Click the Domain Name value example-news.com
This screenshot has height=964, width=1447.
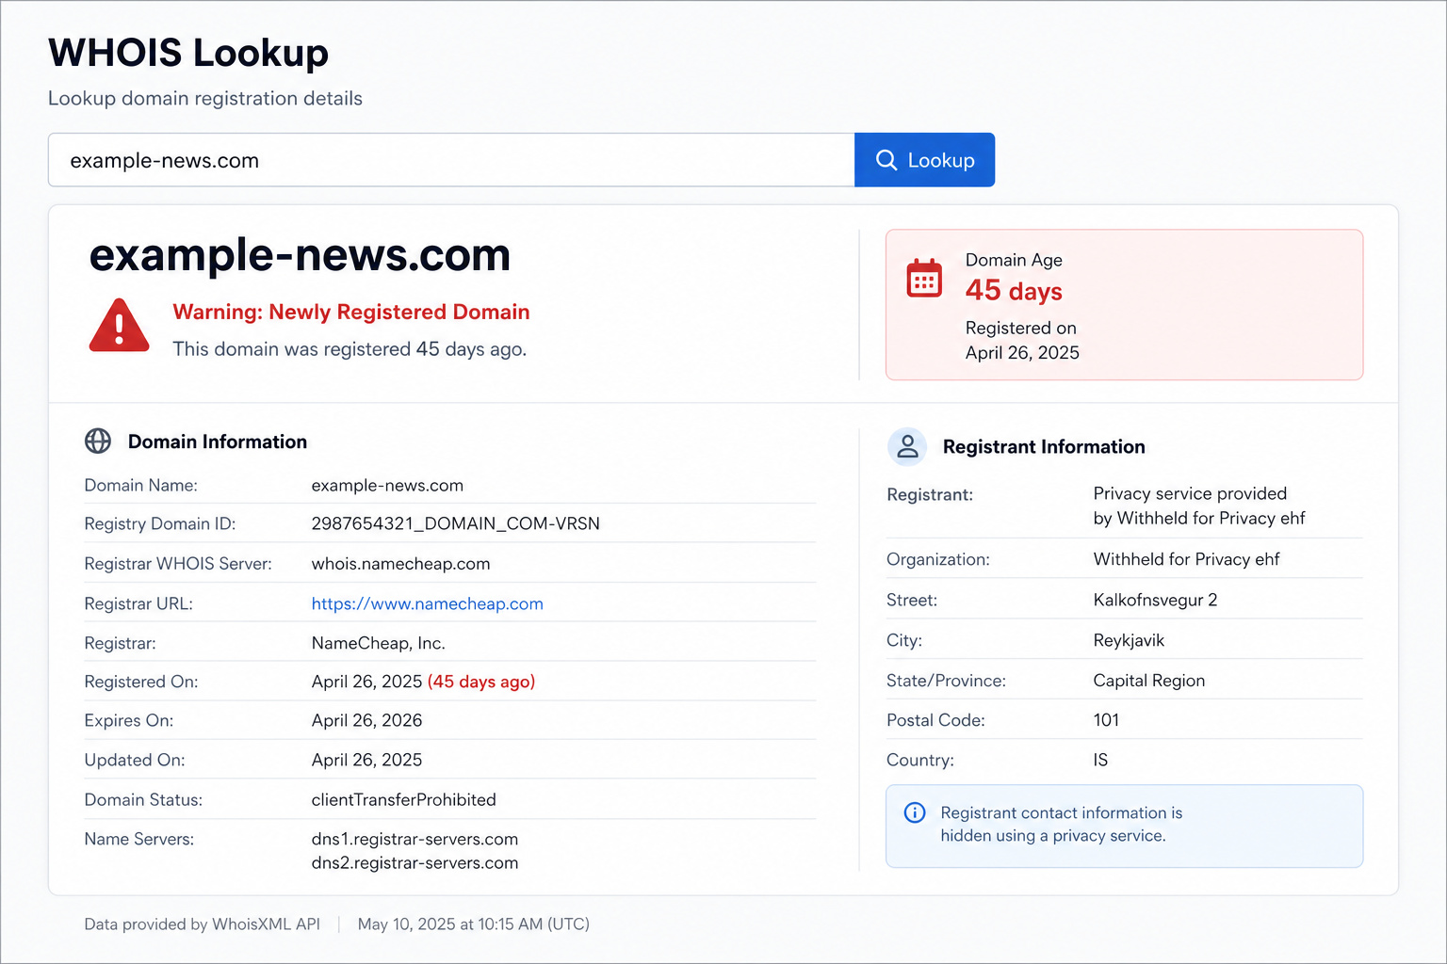pos(387,486)
